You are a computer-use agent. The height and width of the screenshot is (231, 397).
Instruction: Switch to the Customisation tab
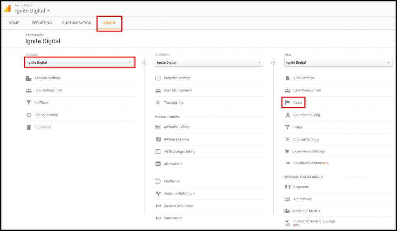pyautogui.click(x=77, y=23)
